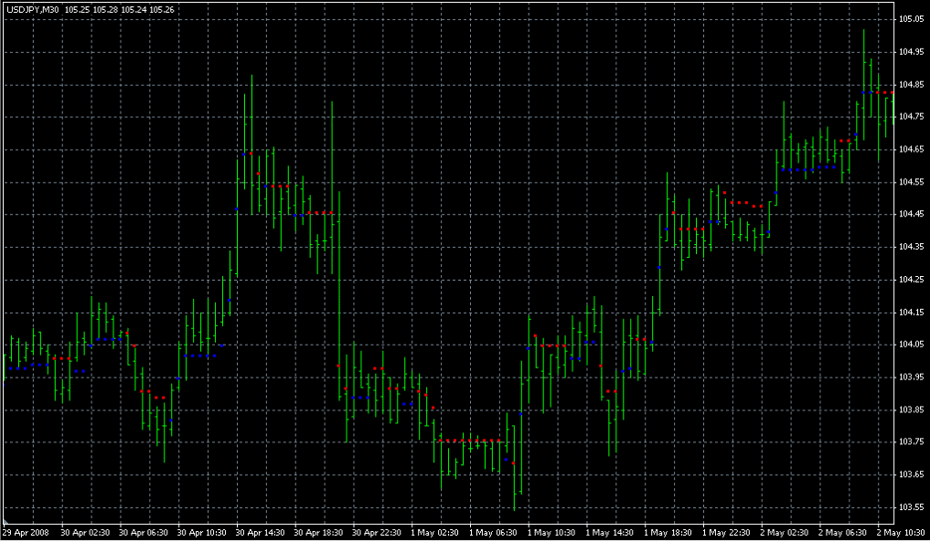The image size is (930, 542).
Task: Select the 2 May 02:30 time label
Action: 786,532
